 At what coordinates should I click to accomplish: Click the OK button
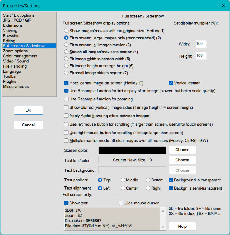tap(28, 110)
